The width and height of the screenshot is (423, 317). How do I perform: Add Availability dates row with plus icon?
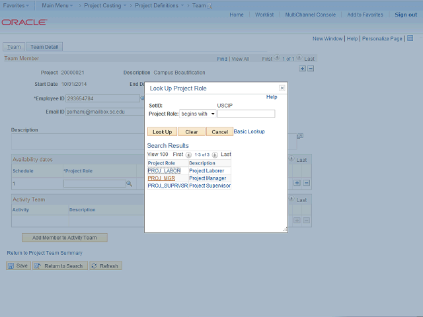click(297, 183)
